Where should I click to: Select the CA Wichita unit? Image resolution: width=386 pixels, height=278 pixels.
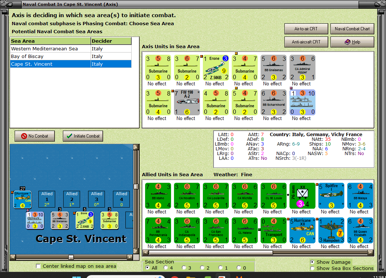point(245,196)
